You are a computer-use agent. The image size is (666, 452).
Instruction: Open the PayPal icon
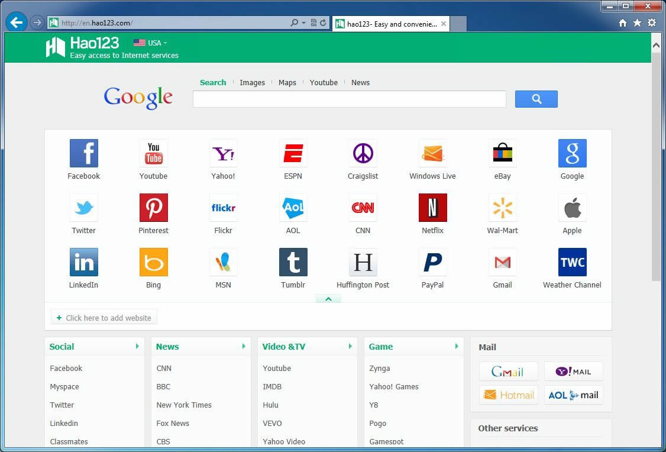point(432,261)
